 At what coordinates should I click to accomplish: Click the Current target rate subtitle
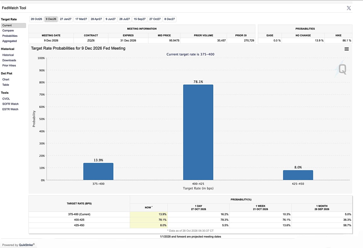click(x=190, y=54)
